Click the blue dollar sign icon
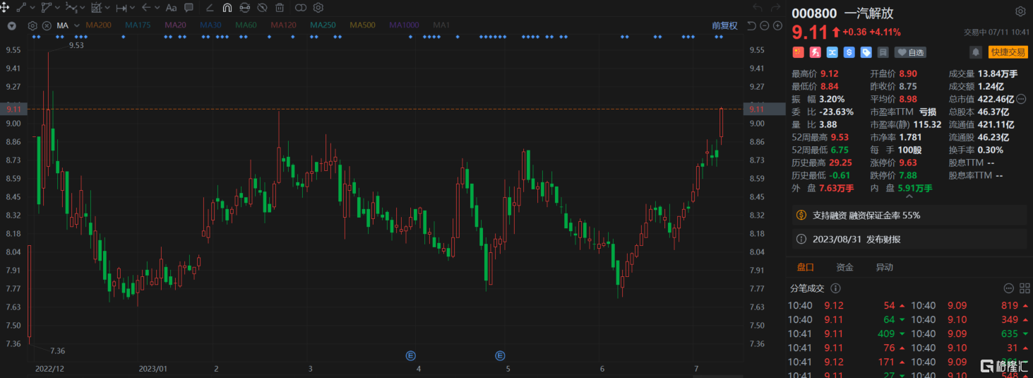The height and width of the screenshot is (378, 1033). coord(849,52)
